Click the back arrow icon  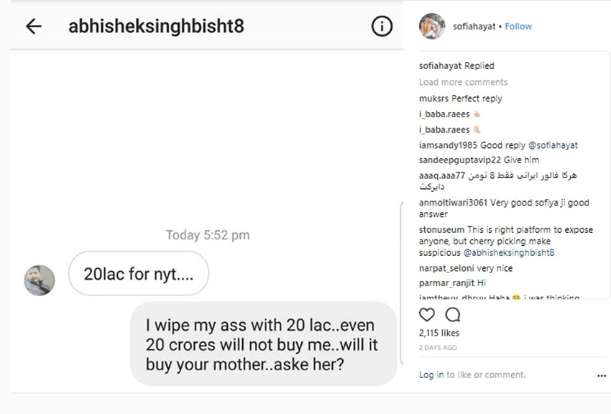tap(33, 27)
